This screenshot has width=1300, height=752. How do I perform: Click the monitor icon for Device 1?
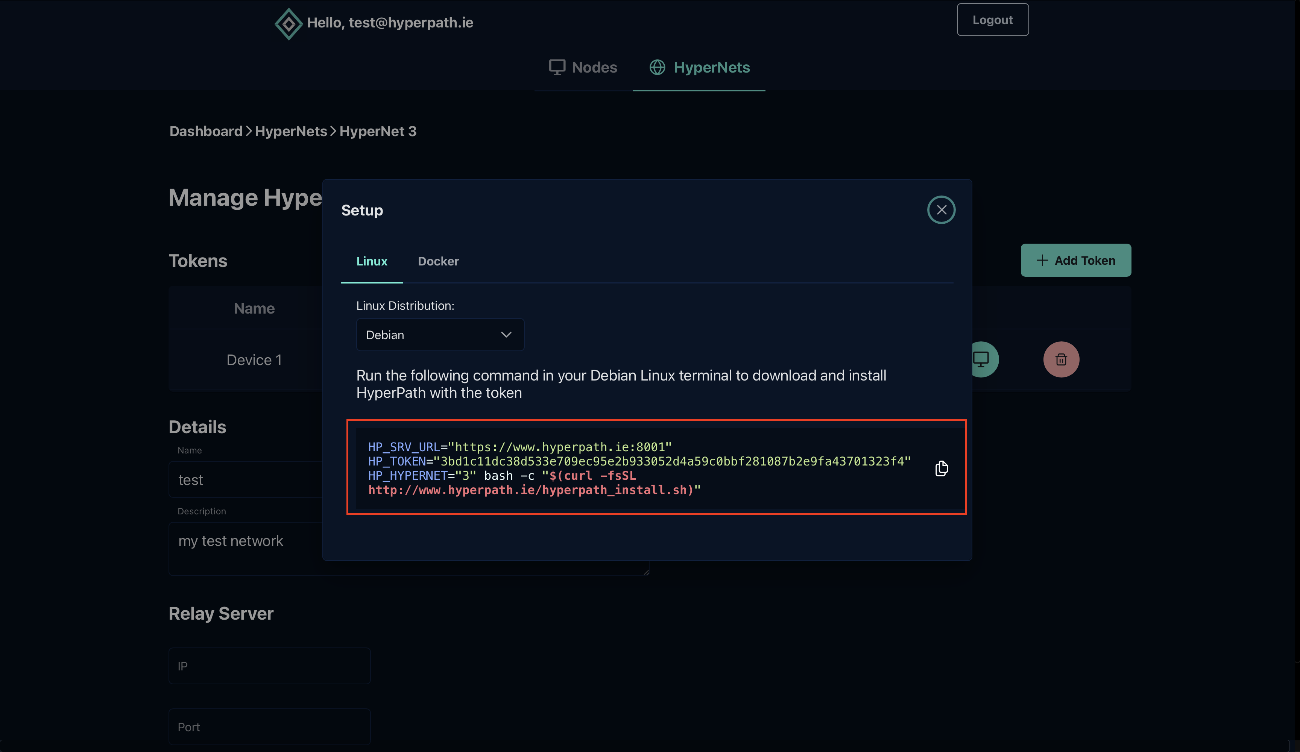point(981,359)
